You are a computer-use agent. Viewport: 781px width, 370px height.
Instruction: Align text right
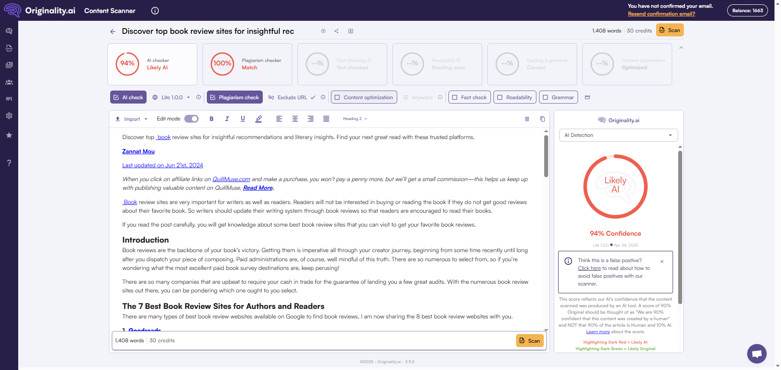coord(310,119)
